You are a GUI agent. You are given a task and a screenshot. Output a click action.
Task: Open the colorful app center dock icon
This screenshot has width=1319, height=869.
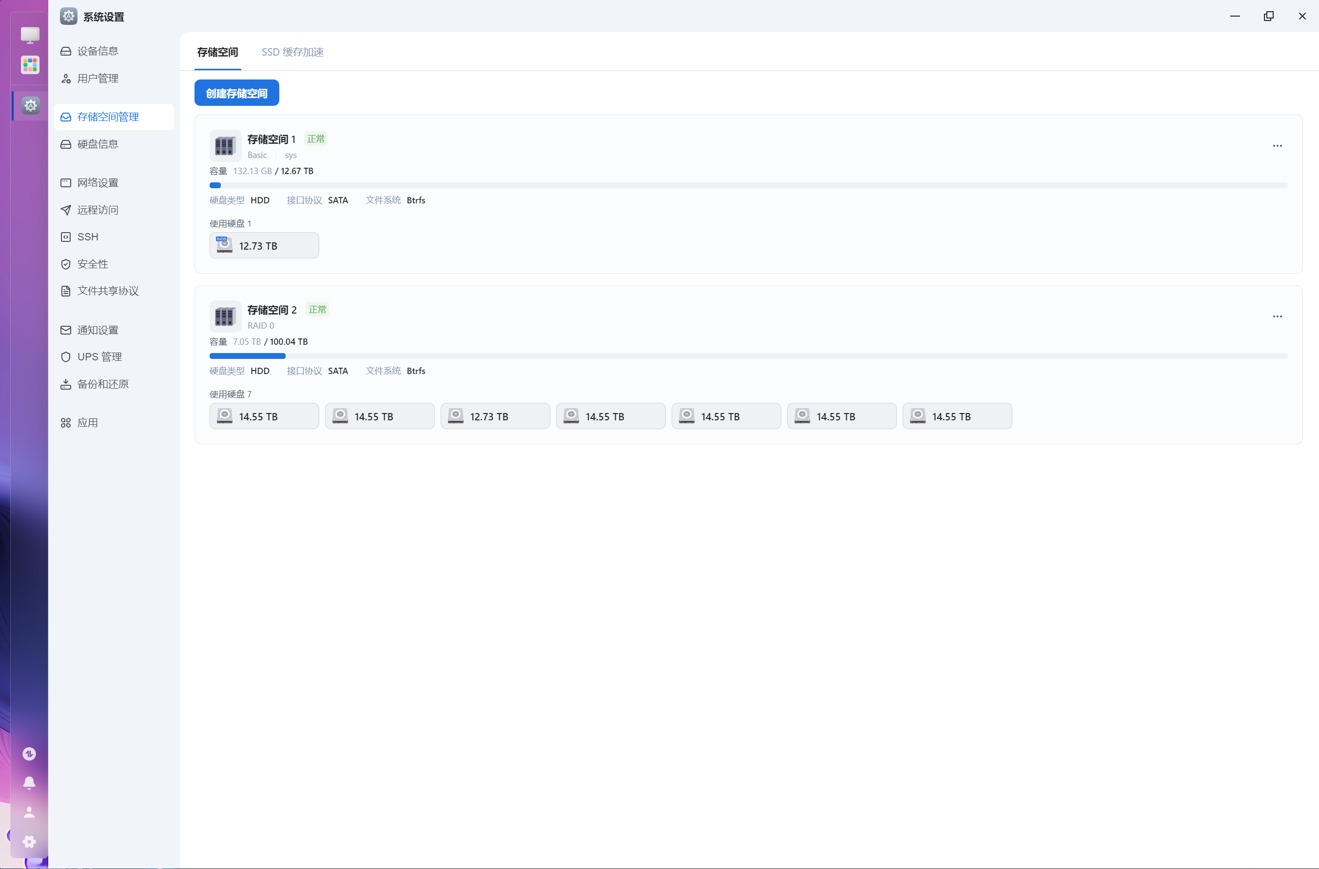30,65
